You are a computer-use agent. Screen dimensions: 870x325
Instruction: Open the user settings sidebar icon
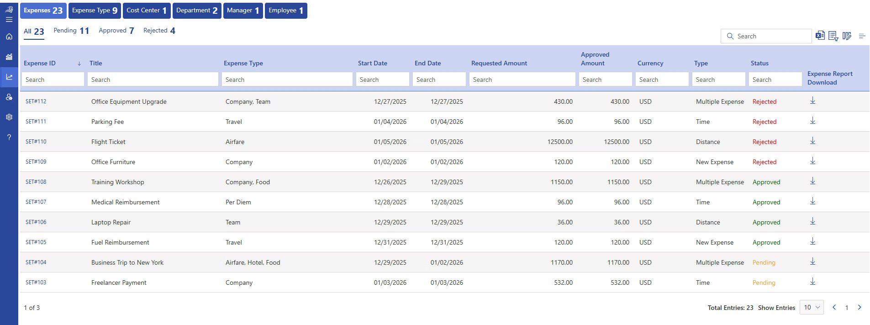[x=9, y=97]
